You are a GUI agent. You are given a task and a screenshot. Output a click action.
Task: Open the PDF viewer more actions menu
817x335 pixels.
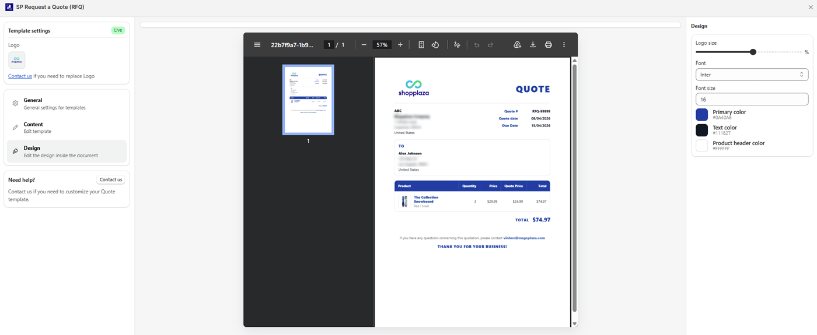pyautogui.click(x=564, y=45)
